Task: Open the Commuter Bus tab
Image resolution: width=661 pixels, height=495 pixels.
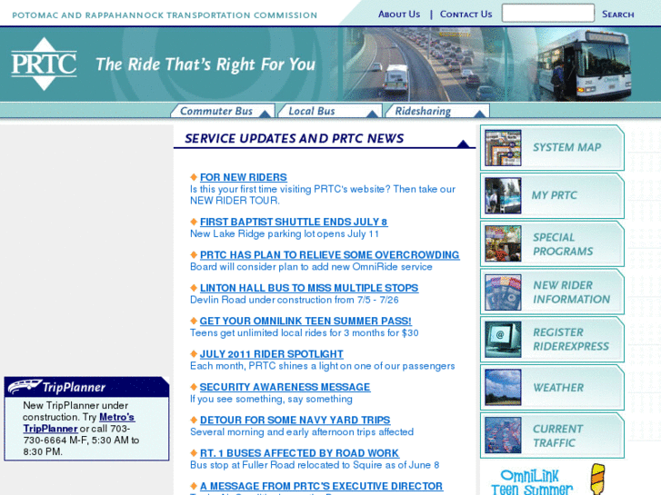Action: tap(223, 111)
